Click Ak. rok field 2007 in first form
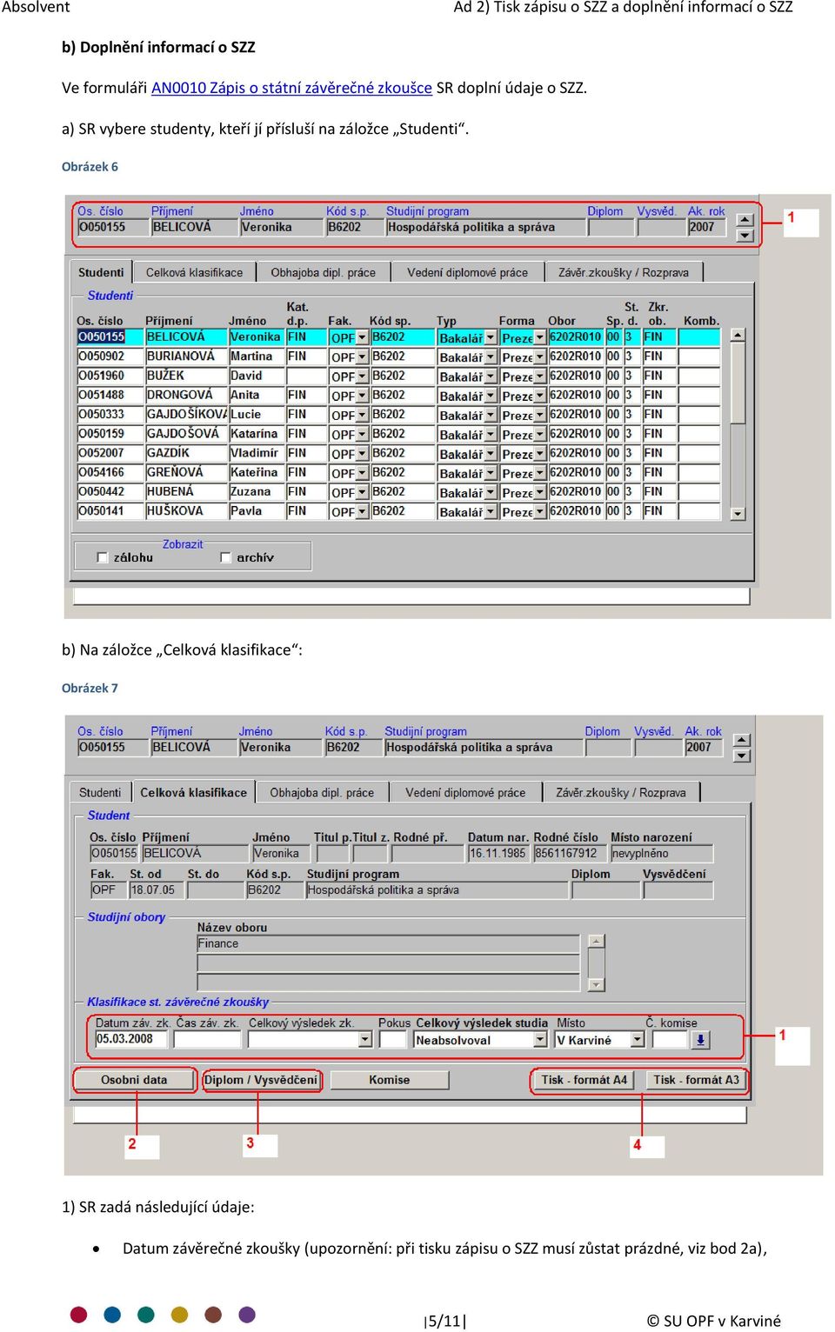Image resolution: width=835 pixels, height=1332 pixels. pyautogui.click(x=706, y=227)
